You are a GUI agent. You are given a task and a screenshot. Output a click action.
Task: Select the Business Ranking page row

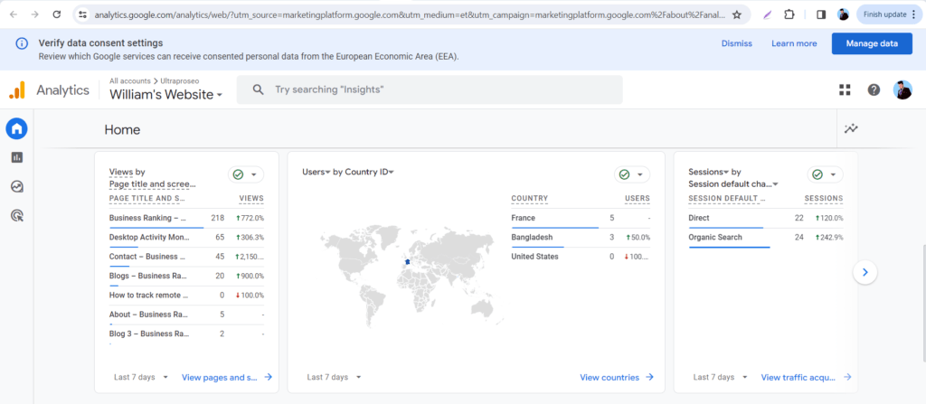186,218
